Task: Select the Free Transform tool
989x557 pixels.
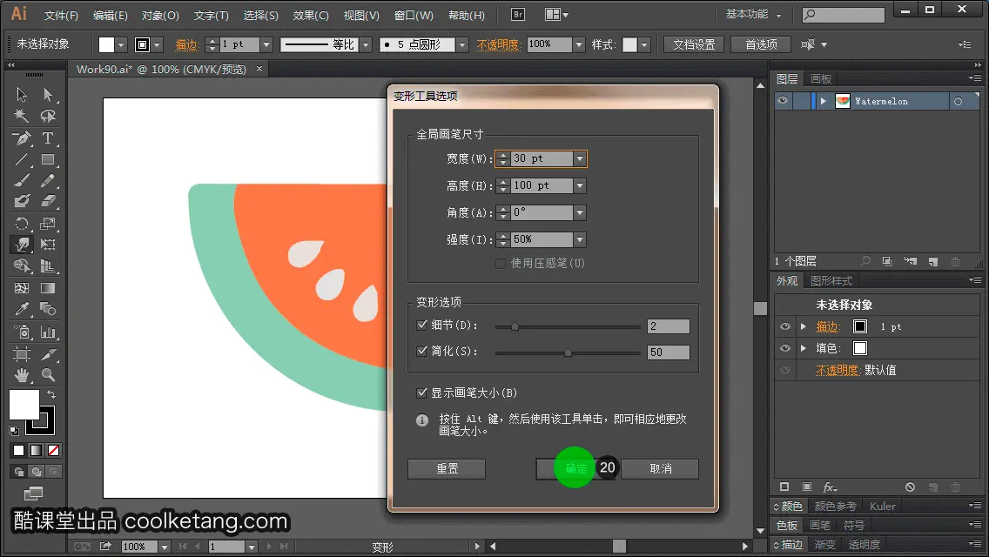Action: tap(48, 244)
